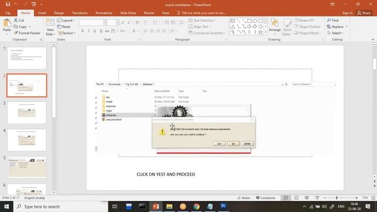
Task: Open Quick Styles gallery
Action: (287, 28)
